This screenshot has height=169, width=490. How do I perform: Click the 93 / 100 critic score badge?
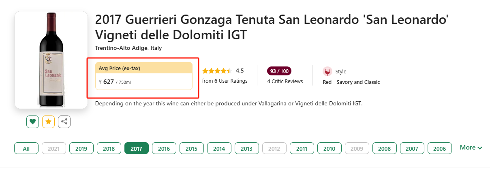tap(279, 71)
